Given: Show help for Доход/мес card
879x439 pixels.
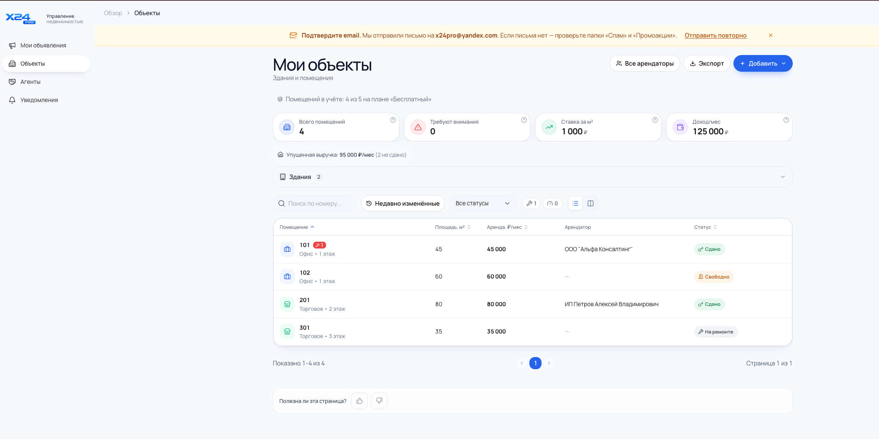Looking at the screenshot, I should 786,120.
